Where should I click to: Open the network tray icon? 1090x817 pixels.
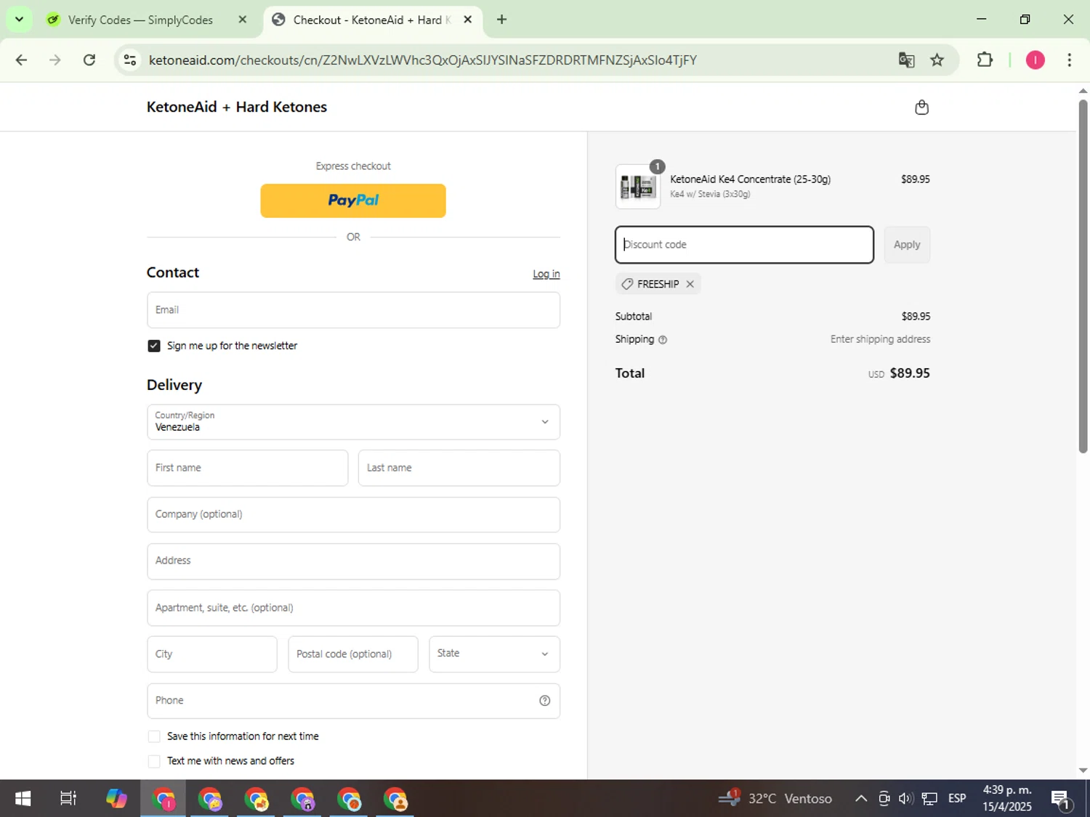(x=929, y=799)
